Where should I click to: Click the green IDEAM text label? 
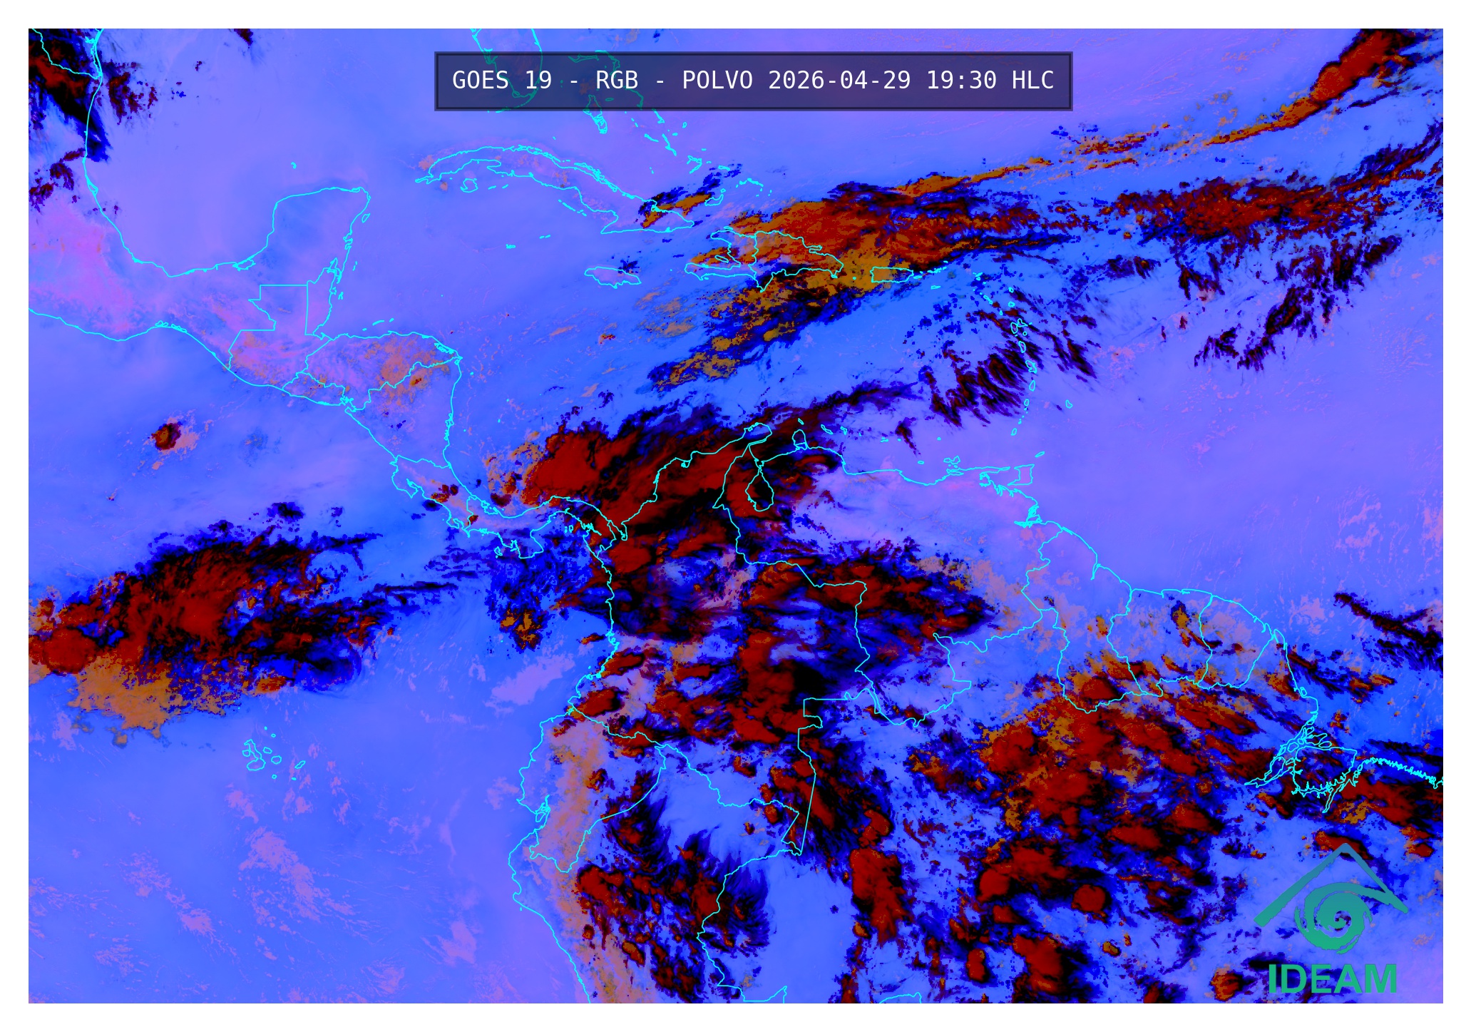coord(1332,979)
